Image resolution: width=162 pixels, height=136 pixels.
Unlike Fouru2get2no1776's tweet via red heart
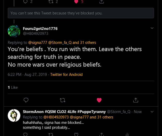99,100
